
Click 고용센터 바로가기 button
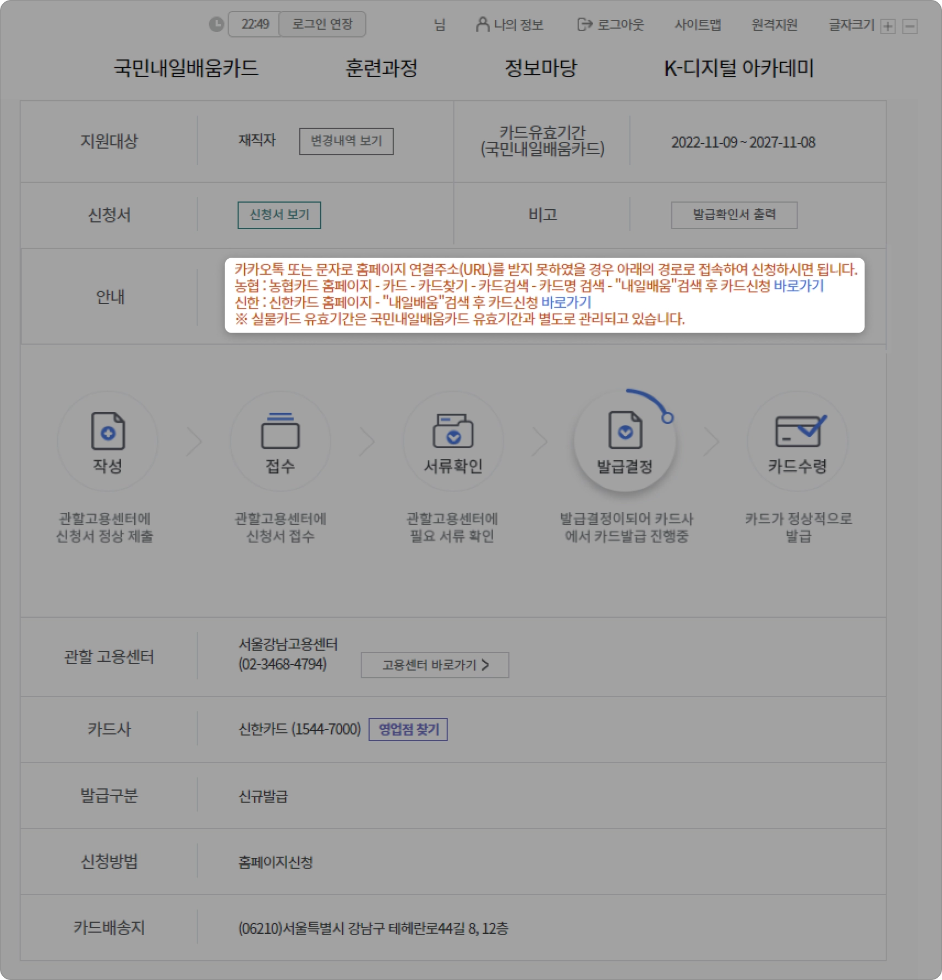click(435, 665)
